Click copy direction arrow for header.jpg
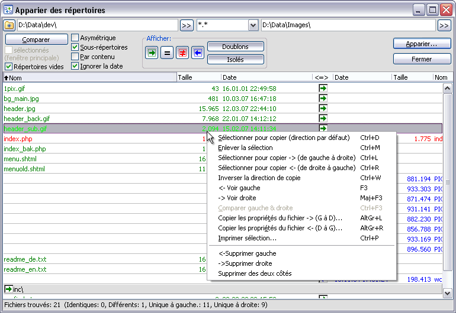The image size is (456, 313). pos(323,108)
